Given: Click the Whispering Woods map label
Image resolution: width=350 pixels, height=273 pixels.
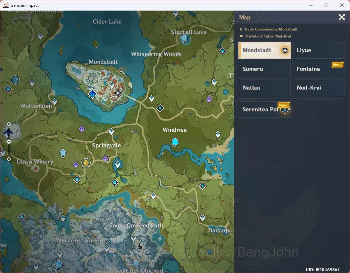Looking at the screenshot, I should click(156, 54).
